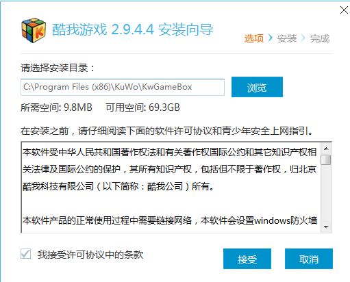This screenshot has width=350, height=282.
Task: Click the 接受 button
Action: coord(247,259)
